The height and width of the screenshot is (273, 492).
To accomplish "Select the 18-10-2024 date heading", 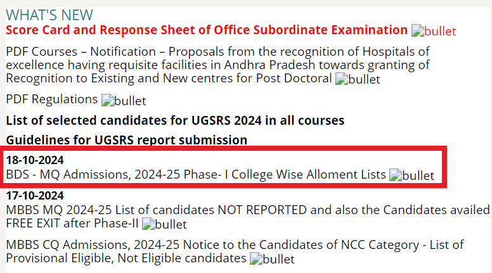I will [x=35, y=160].
